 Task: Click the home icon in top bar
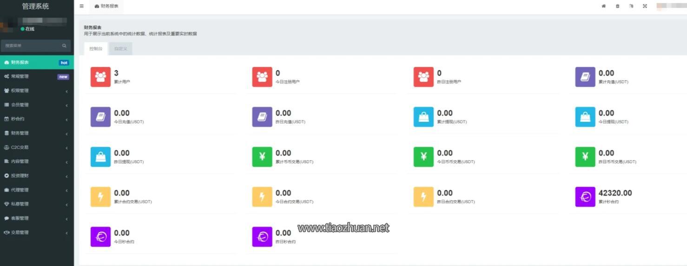[x=604, y=6]
